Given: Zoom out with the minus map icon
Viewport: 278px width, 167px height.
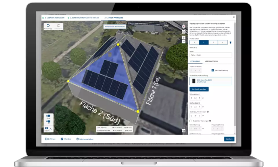Looking at the screenshot, I should coord(184,42).
